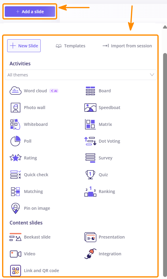Choose the Speedboat activity icon
Image resolution: width=167 pixels, height=279 pixels.
coord(90,108)
